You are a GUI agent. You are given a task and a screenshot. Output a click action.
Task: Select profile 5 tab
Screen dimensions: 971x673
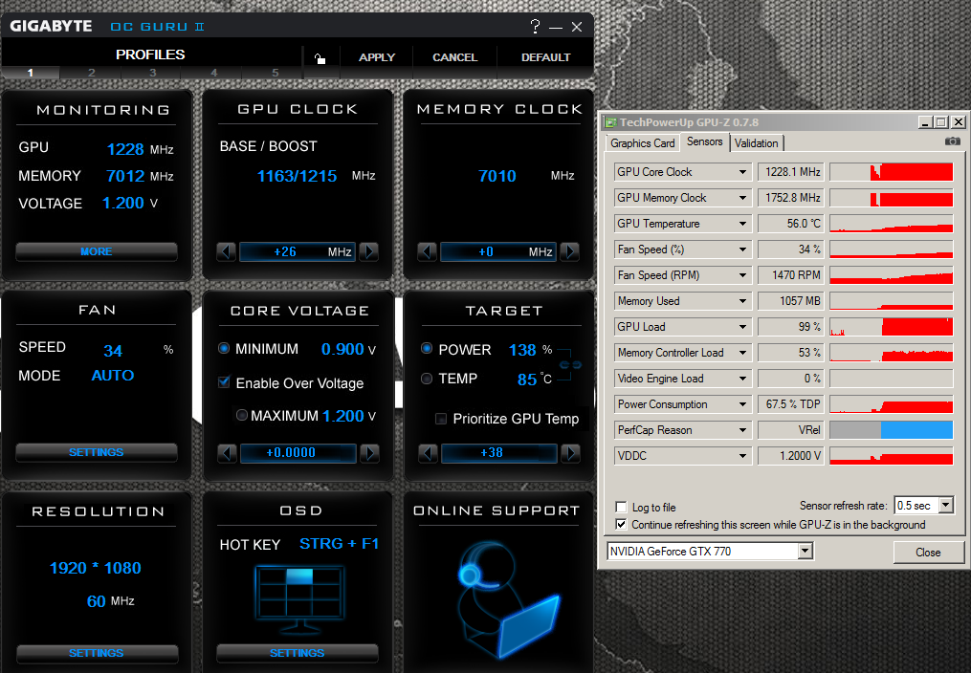(x=275, y=73)
